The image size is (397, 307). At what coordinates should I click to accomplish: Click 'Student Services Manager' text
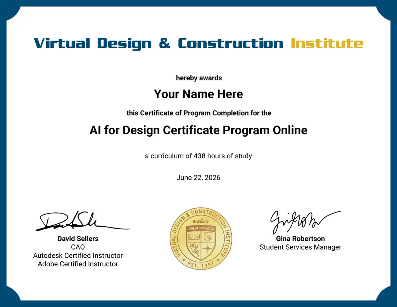(300, 247)
